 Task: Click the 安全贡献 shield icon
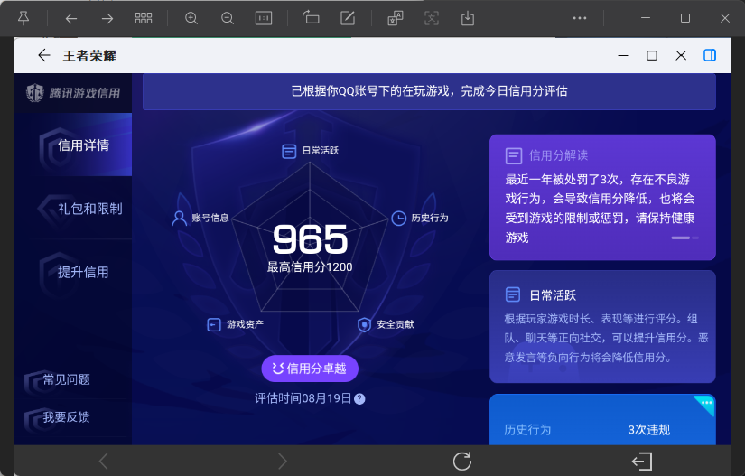[x=364, y=324]
